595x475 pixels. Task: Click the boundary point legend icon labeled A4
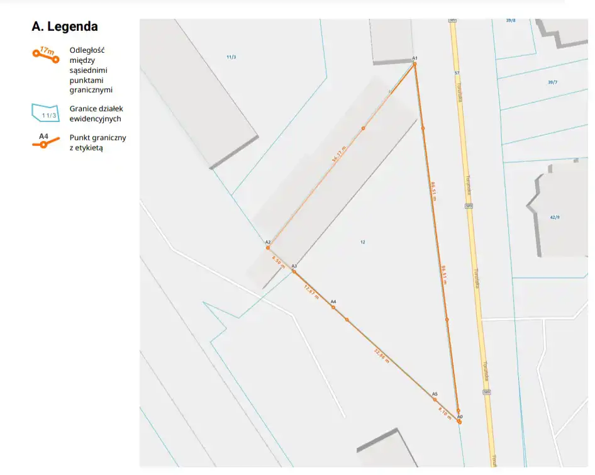[x=44, y=142]
